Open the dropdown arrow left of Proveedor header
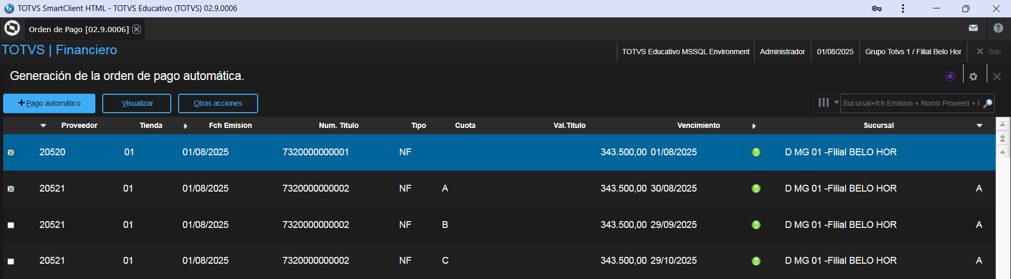 click(x=43, y=125)
